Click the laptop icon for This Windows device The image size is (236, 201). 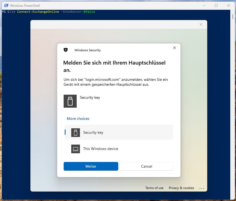pyautogui.click(x=76, y=149)
